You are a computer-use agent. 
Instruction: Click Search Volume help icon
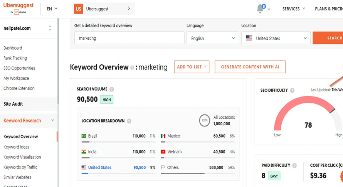tap(112, 89)
